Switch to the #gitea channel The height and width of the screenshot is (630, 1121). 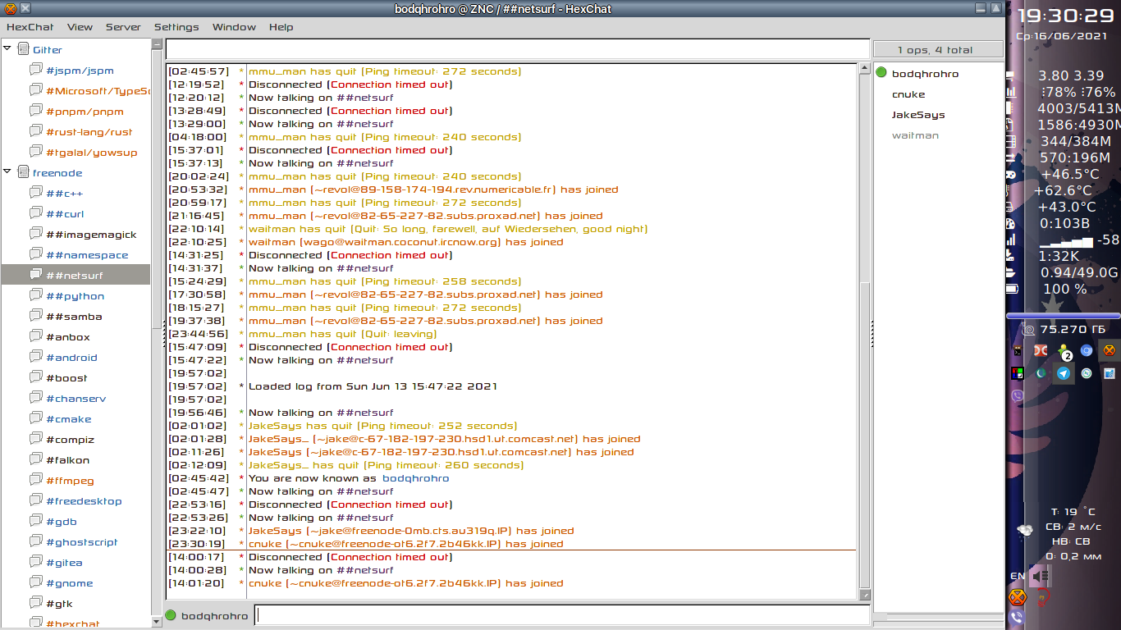[x=64, y=563]
